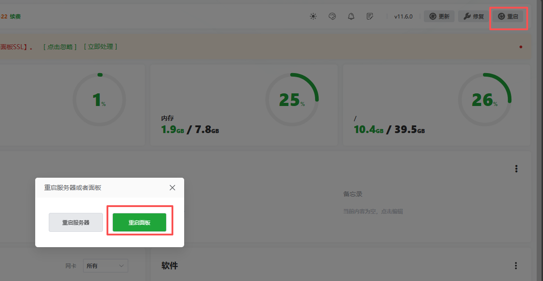Open the notepad icon in the top bar

coord(369,16)
